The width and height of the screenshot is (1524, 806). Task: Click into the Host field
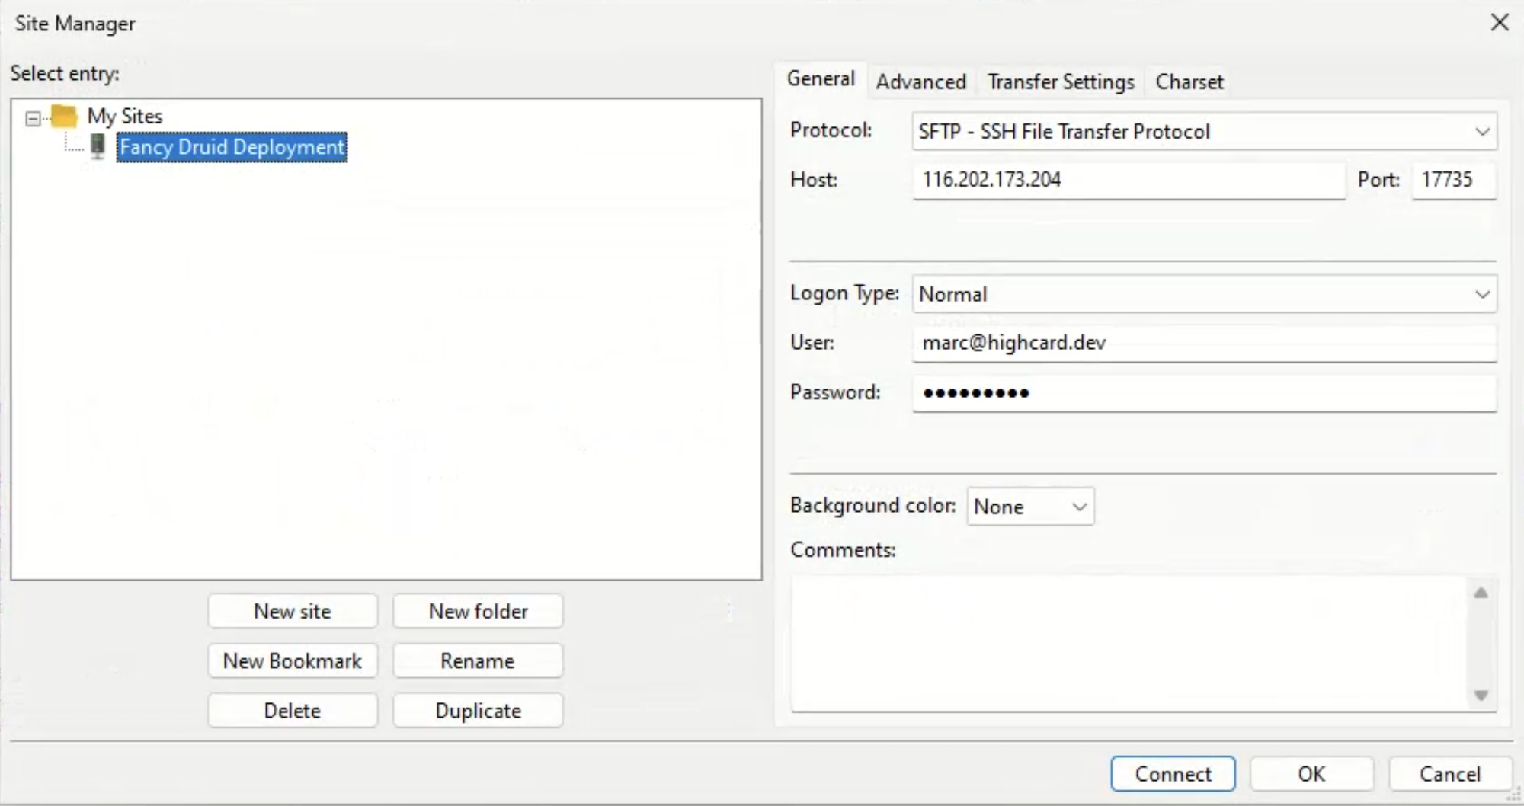[1128, 180]
